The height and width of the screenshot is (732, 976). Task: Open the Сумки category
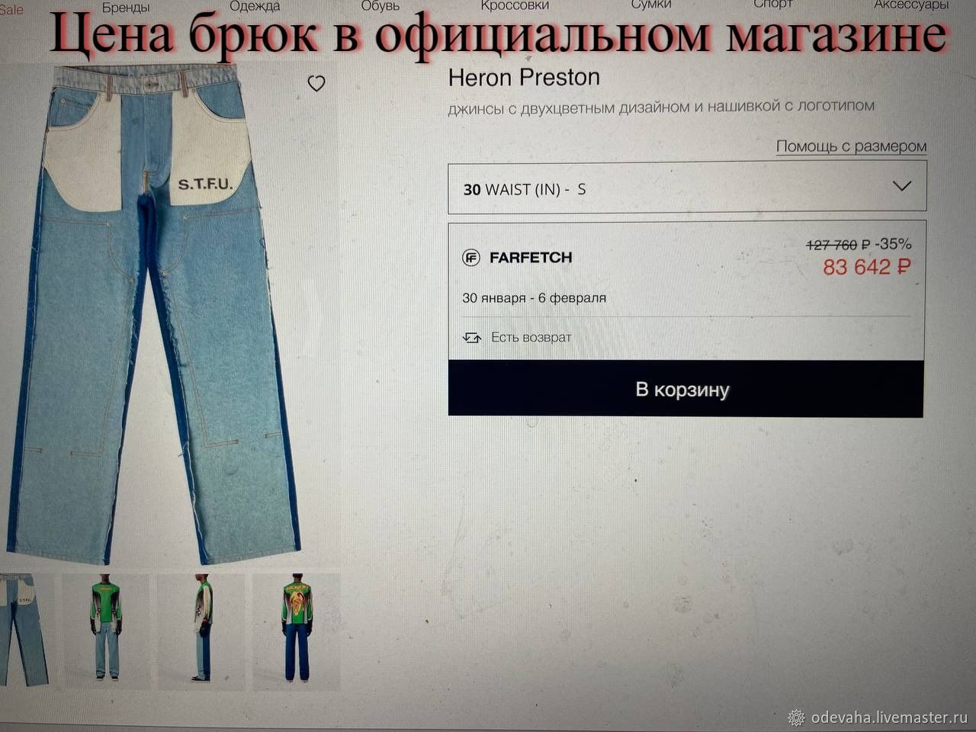[651, 5]
